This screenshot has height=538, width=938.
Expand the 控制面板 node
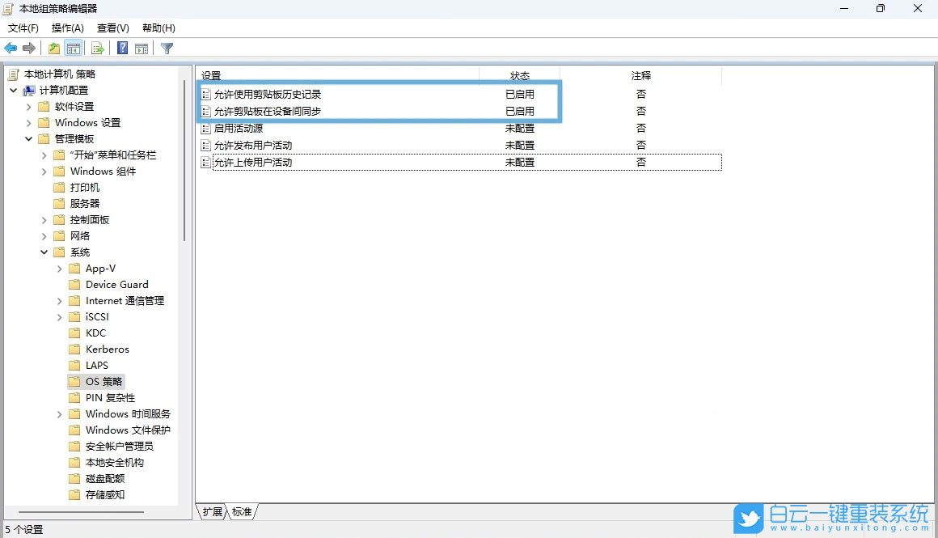click(43, 219)
